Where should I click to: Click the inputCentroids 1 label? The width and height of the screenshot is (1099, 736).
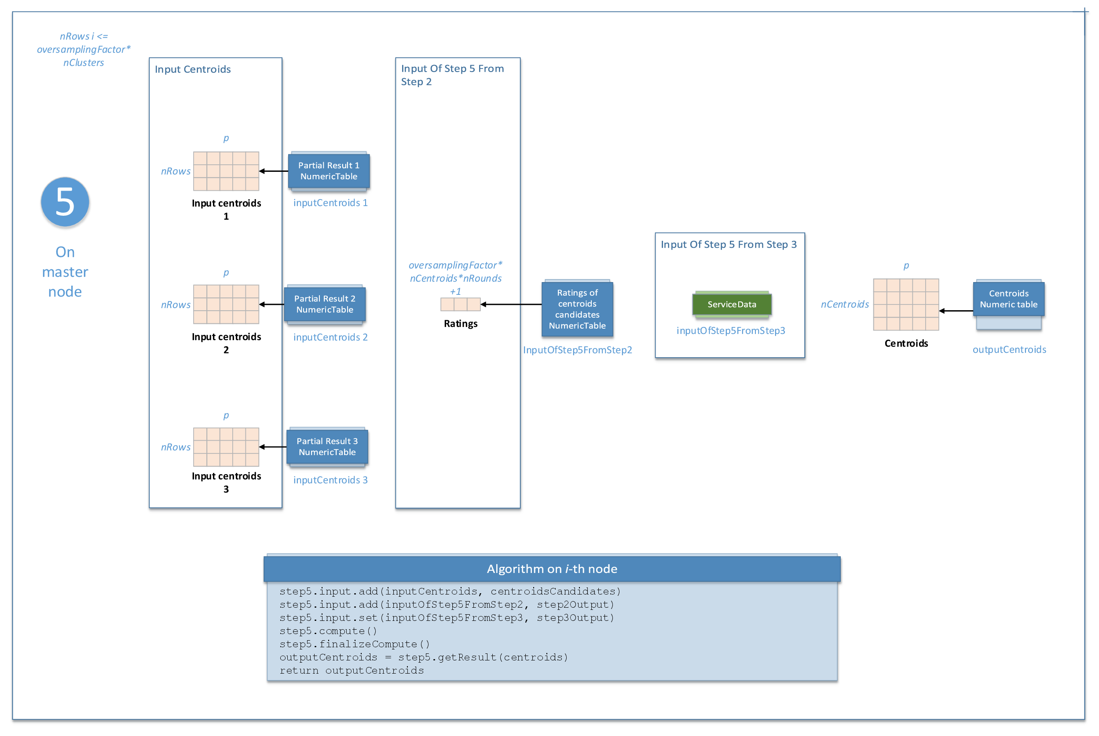pos(330,203)
